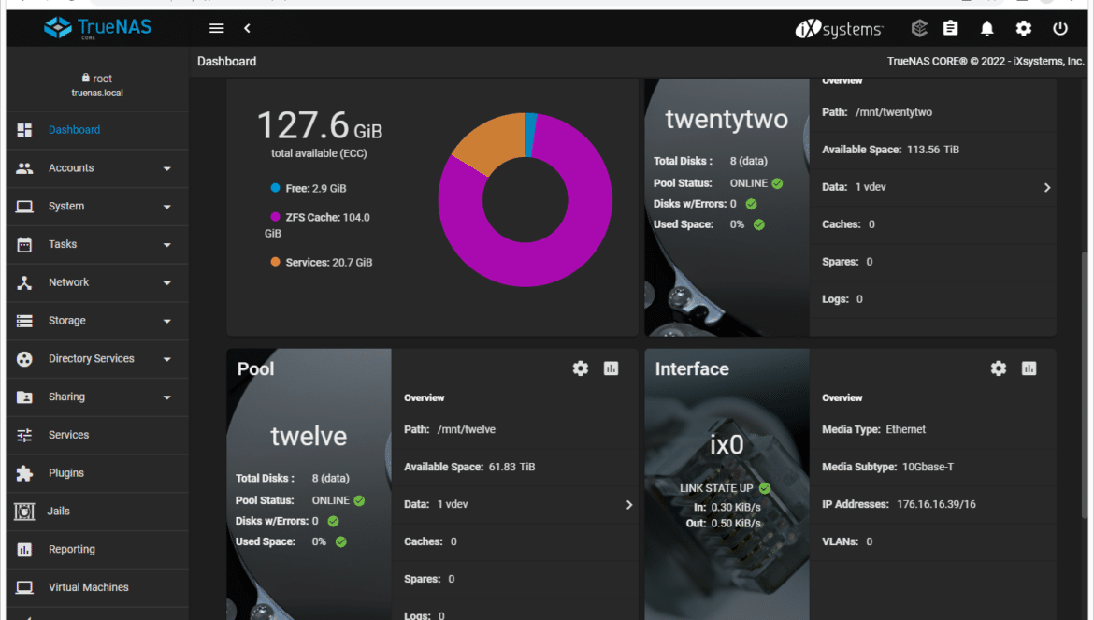This screenshot has height=620, width=1094.
Task: Click the ix0 interface name
Action: tap(727, 445)
